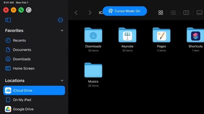Click the "Musics" folder label

click(x=93, y=82)
